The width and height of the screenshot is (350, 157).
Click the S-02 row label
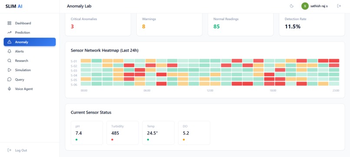point(74,66)
